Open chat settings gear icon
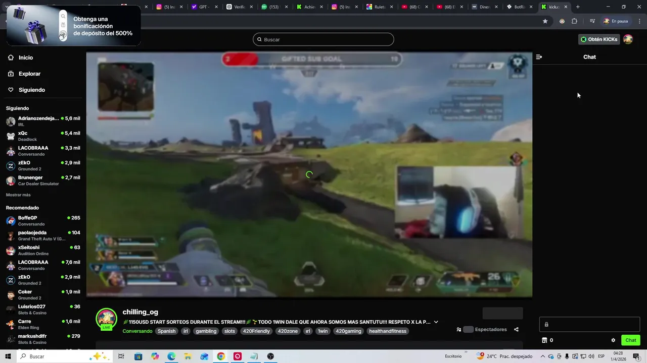Image resolution: width=647 pixels, height=363 pixels. (x=613, y=340)
